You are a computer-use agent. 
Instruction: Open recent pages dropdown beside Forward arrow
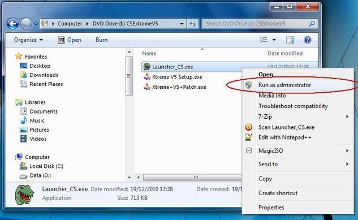coord(36,24)
